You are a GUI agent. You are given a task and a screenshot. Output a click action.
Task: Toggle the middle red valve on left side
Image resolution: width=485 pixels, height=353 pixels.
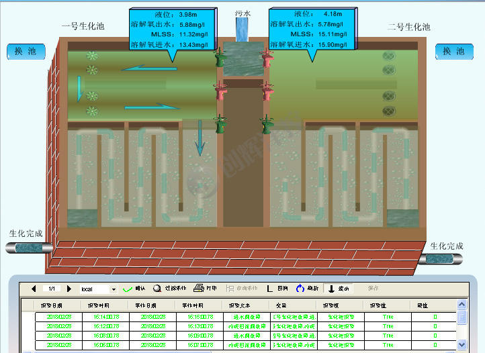pyautogui.click(x=219, y=91)
